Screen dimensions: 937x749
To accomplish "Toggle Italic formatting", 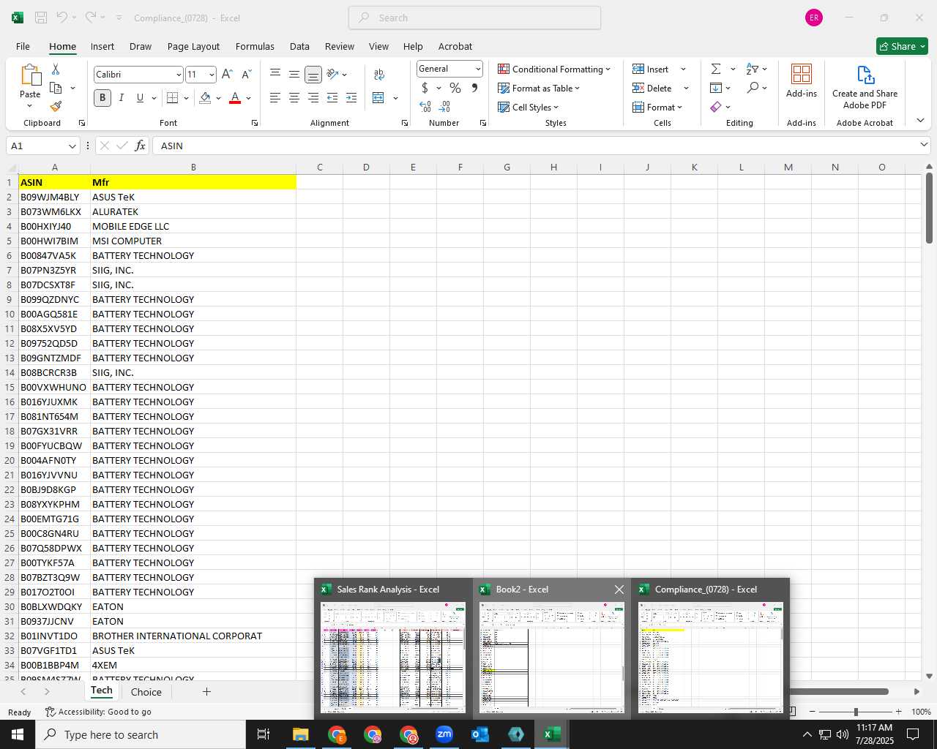I will pos(121,97).
